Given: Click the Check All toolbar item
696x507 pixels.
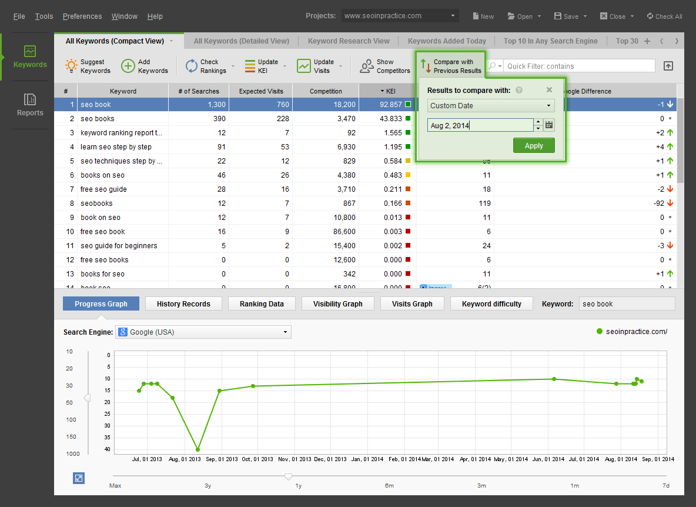Looking at the screenshot, I should [664, 16].
